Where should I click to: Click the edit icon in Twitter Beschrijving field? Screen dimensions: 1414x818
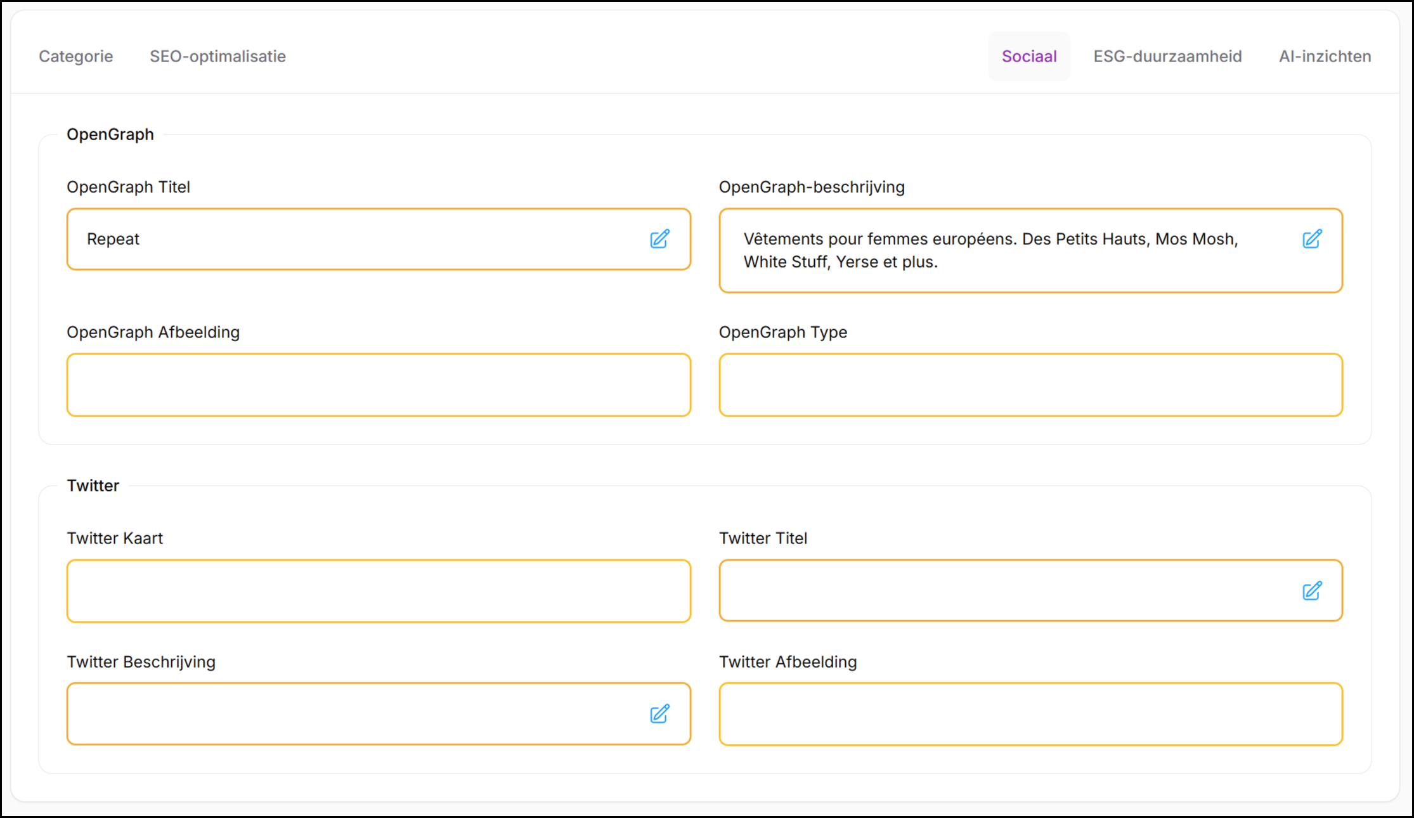tap(659, 714)
